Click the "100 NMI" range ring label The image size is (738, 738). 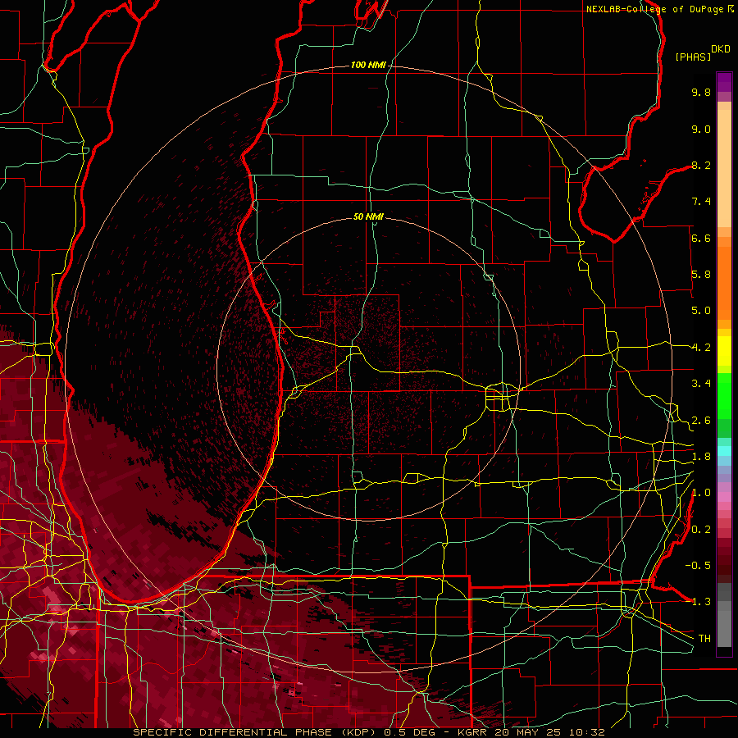368,65
